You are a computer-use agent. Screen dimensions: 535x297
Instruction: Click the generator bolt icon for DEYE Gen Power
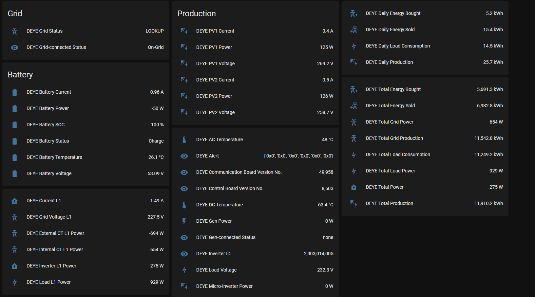tap(184, 221)
